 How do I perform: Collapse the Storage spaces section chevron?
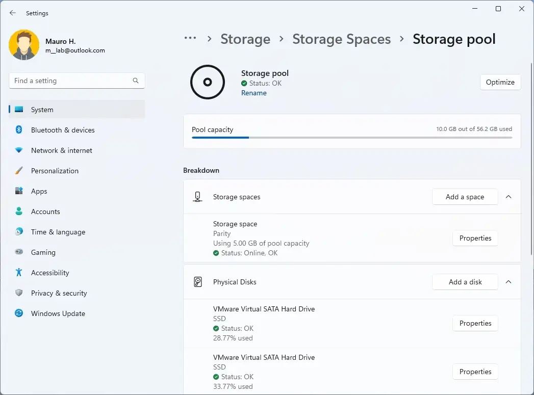pos(508,197)
